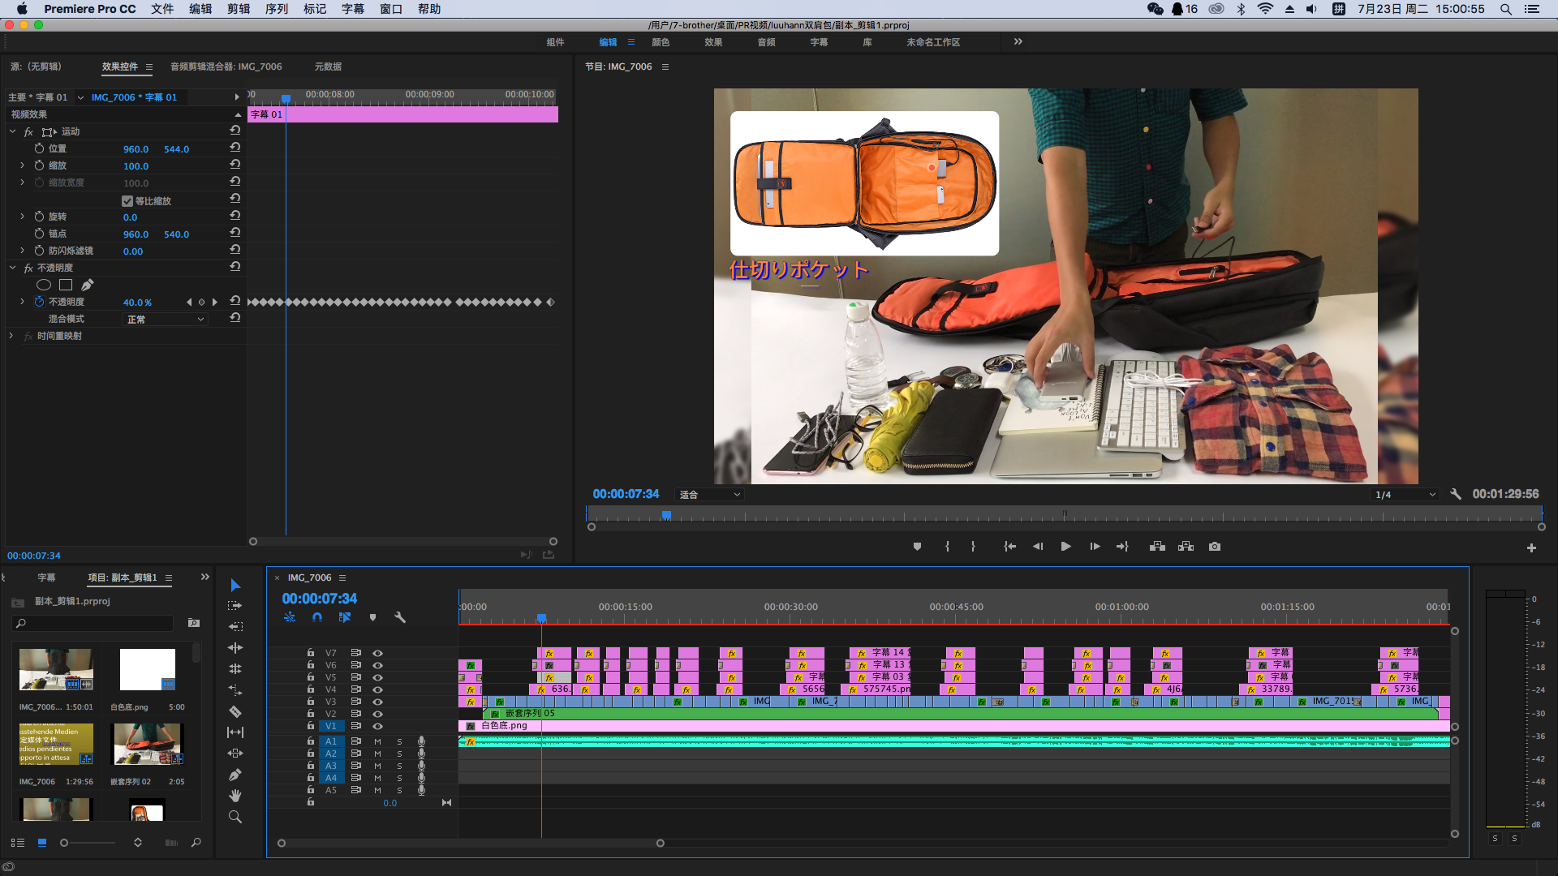This screenshot has width=1558, height=876.
Task: Click the project panel thumbnail zoom slider
Action: (x=64, y=843)
